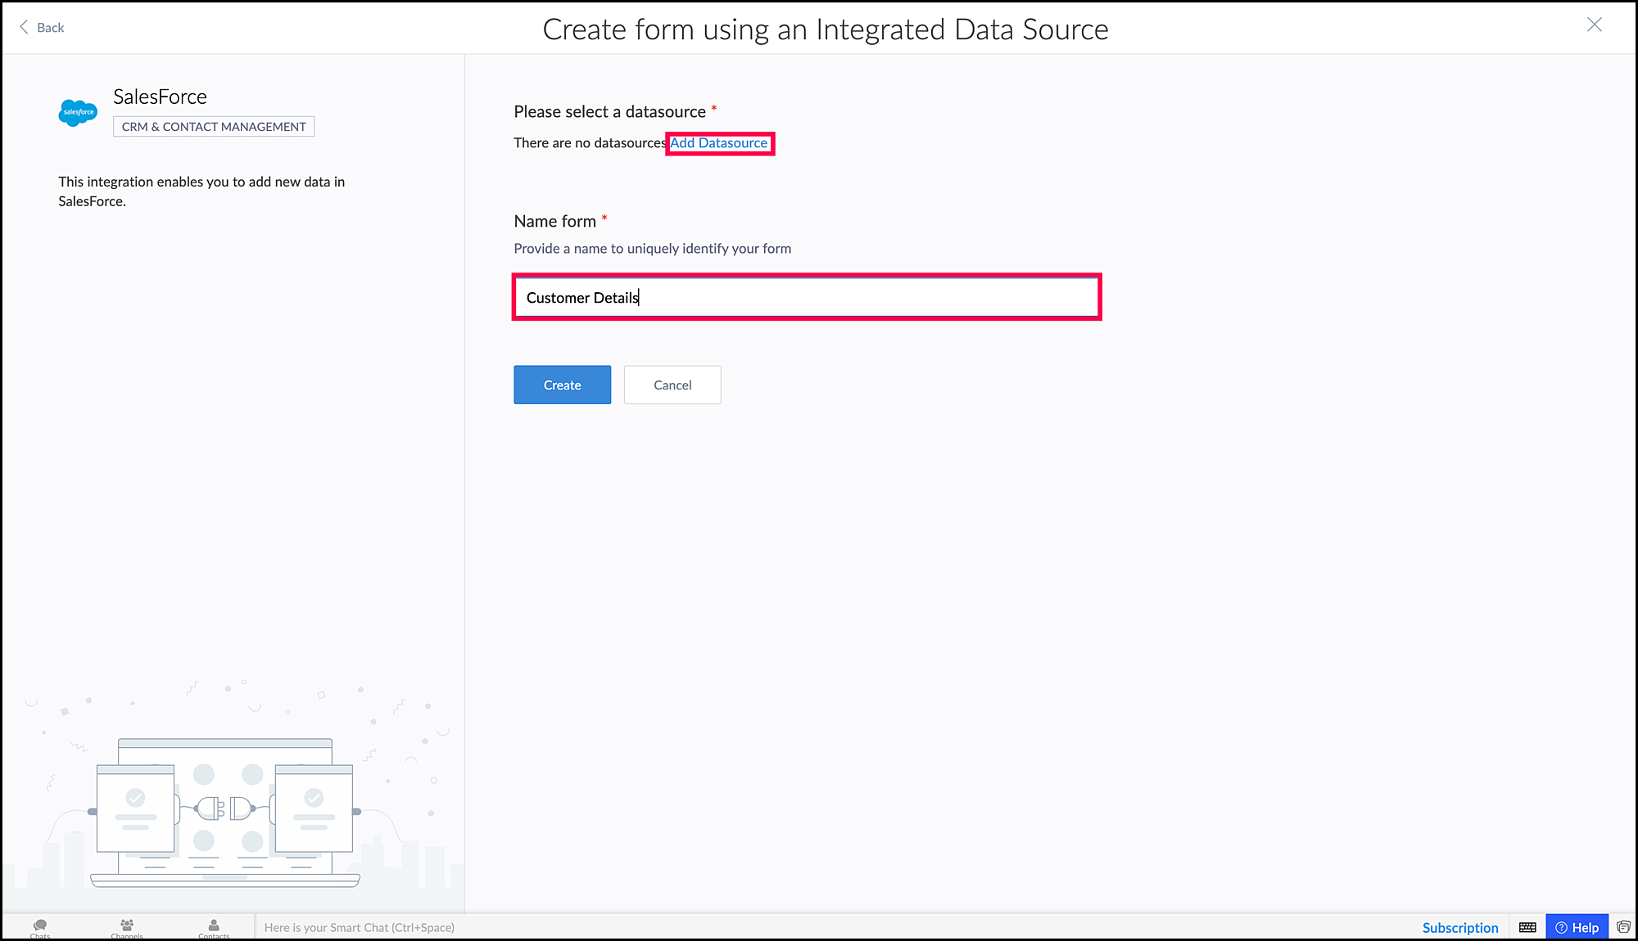Click the Add Datasource link
Screen dimensions: 1638x941
coord(719,143)
